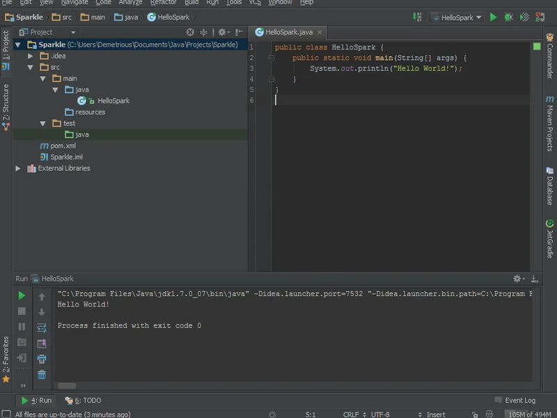Toggle soft-wrap in the console output
Screen dimensions: 557x418
point(42,327)
